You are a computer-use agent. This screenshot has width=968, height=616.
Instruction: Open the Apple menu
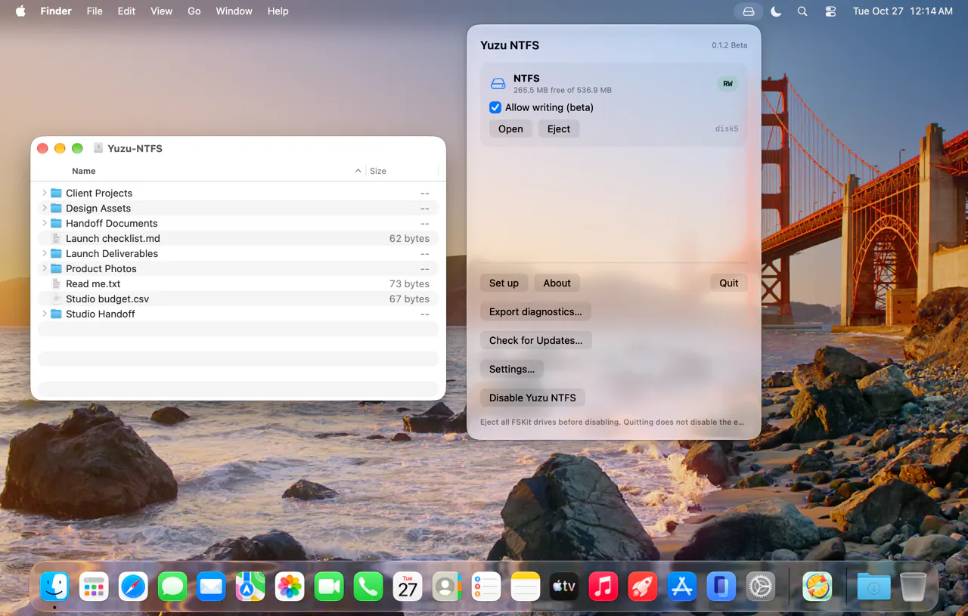(x=20, y=11)
